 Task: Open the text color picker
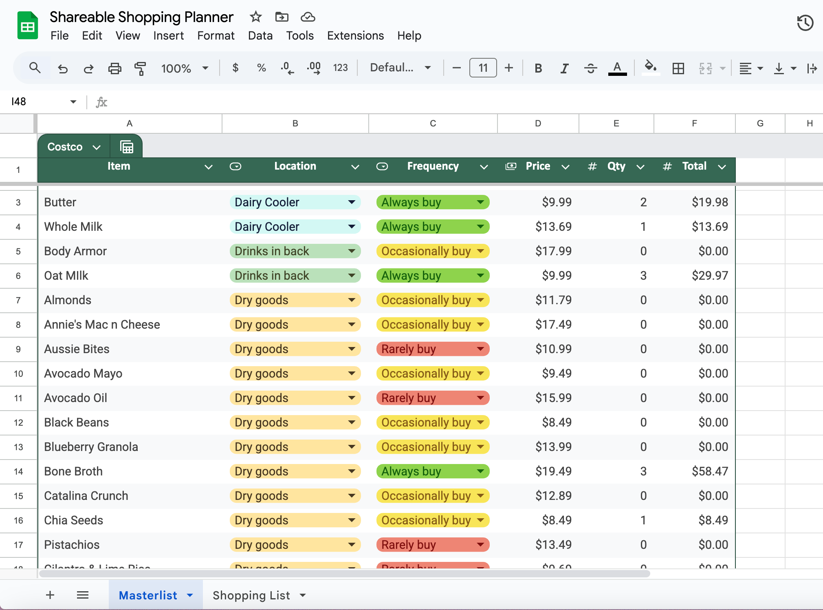[x=616, y=68]
